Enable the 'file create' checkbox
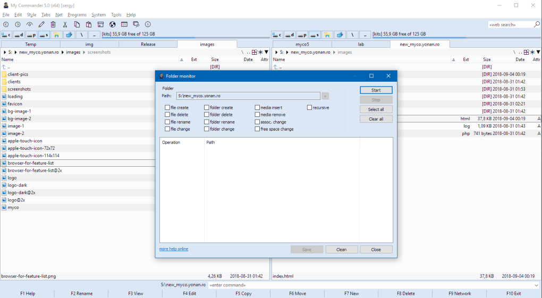This screenshot has height=298, width=542. 167,107
